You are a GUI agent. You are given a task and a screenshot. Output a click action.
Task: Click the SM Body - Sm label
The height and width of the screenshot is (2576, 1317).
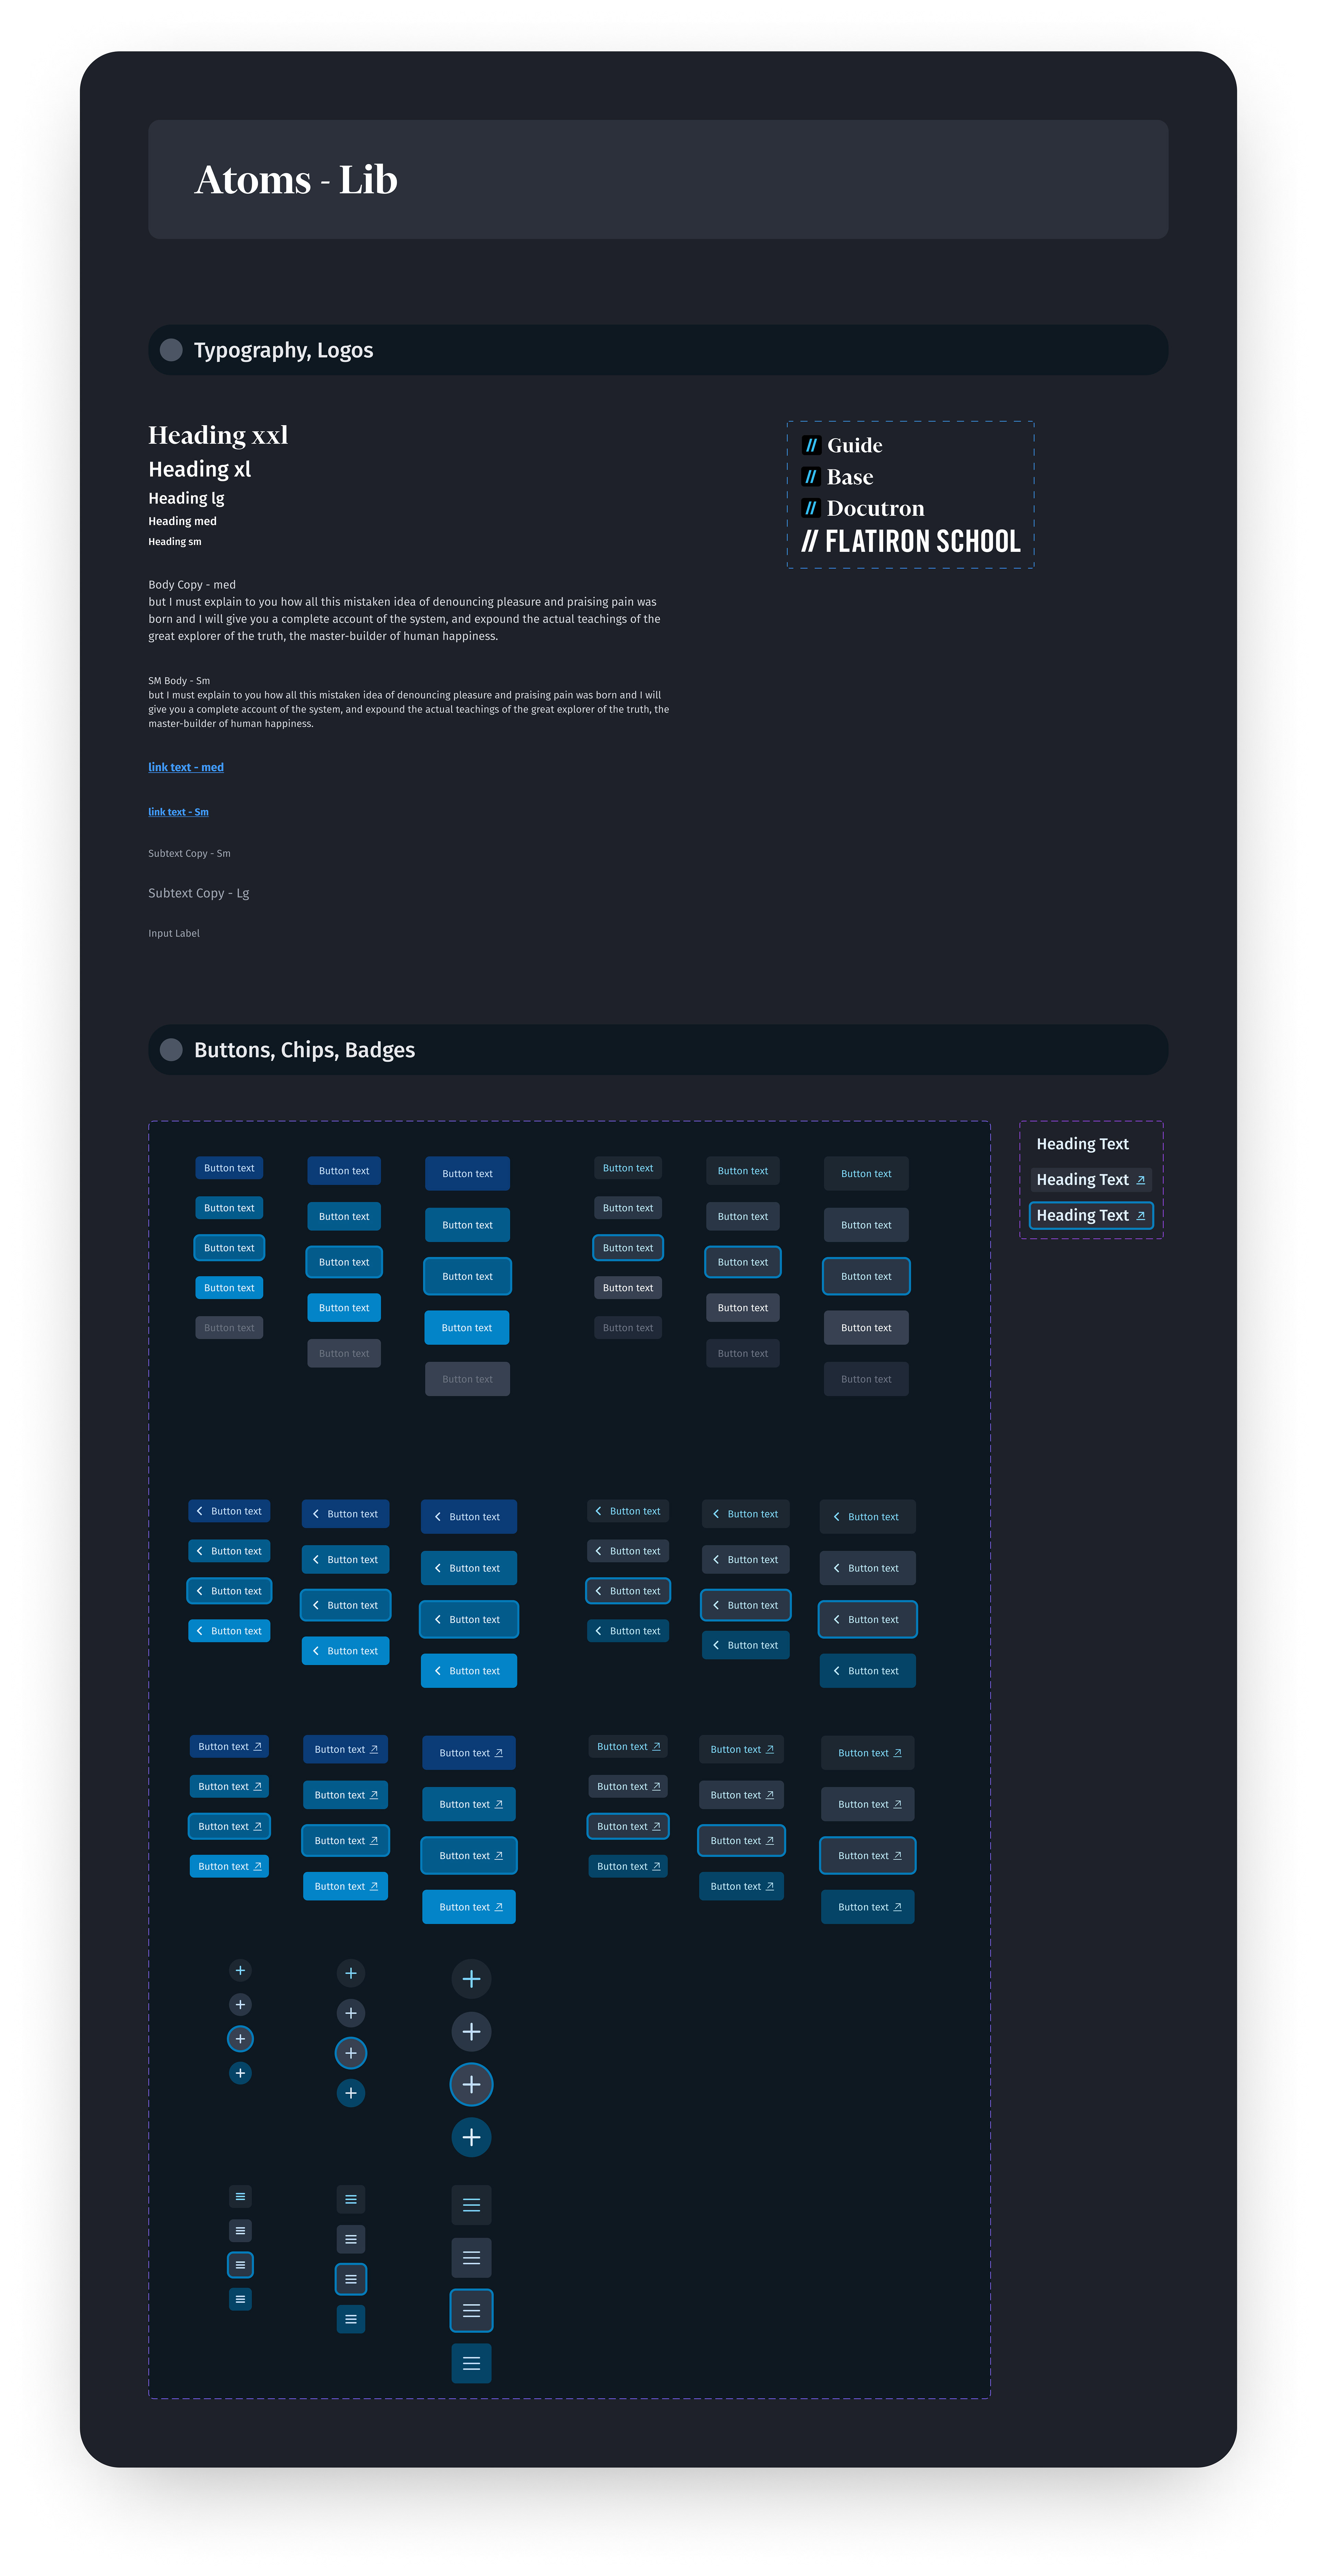[x=179, y=681]
